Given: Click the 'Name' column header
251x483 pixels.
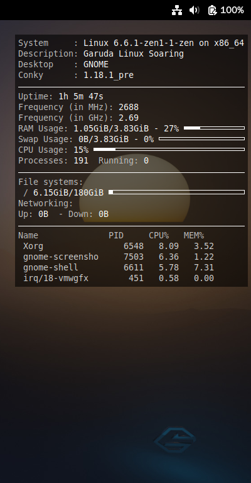Looking at the screenshot, I should coord(28,236).
